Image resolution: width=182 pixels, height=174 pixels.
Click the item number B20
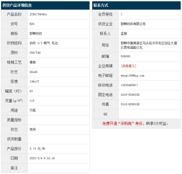click(32, 24)
